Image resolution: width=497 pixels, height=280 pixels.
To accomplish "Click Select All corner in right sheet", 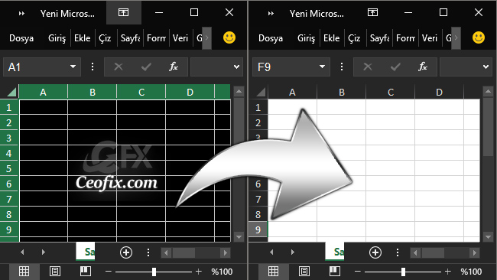I will [x=261, y=92].
